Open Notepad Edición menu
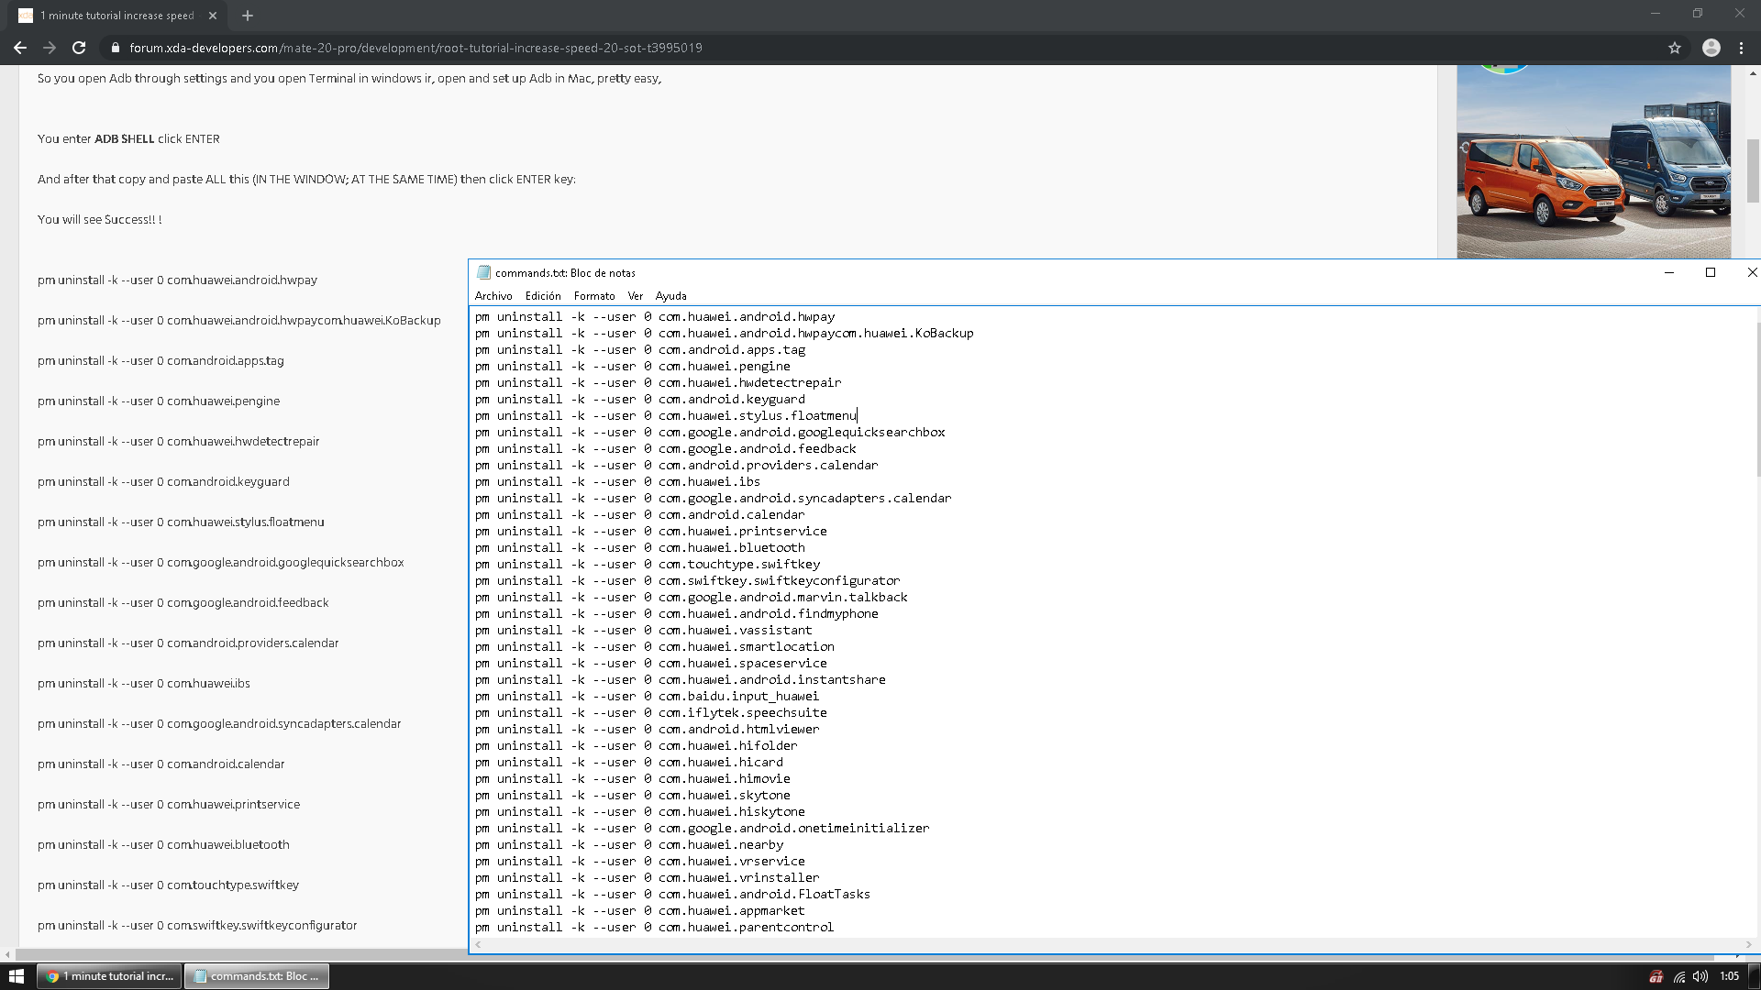The image size is (1761, 990). click(x=543, y=296)
